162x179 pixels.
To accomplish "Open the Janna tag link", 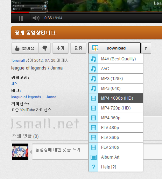I will pyautogui.click(x=51, y=97).
